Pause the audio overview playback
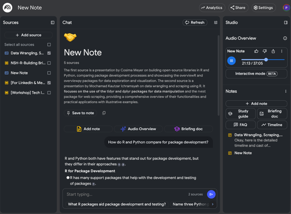 [x=231, y=60]
